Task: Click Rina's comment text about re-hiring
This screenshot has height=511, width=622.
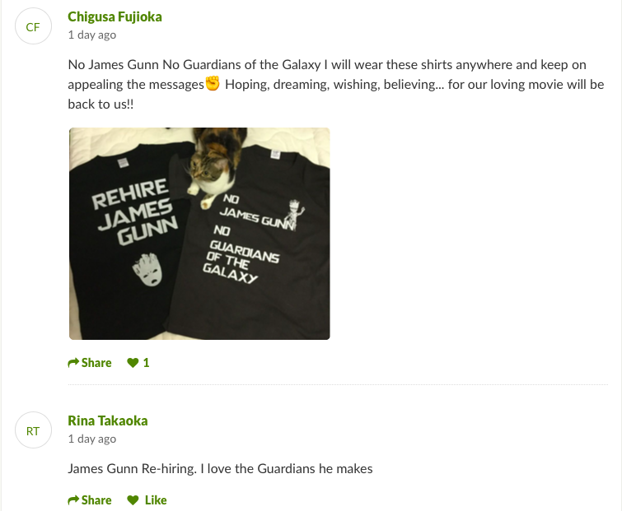Action: [220, 469]
